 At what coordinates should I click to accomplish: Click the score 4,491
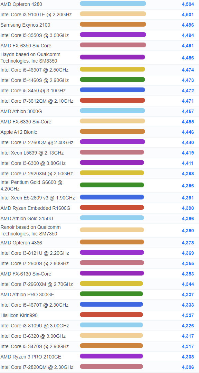188,46
